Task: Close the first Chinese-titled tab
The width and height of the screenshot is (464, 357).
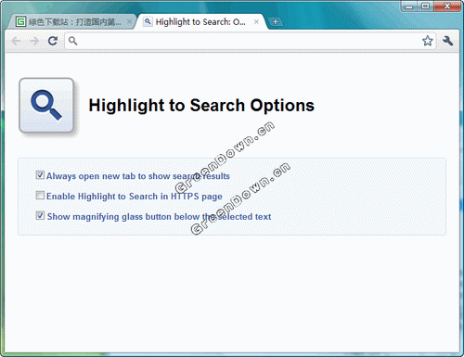Action: pyautogui.click(x=130, y=21)
